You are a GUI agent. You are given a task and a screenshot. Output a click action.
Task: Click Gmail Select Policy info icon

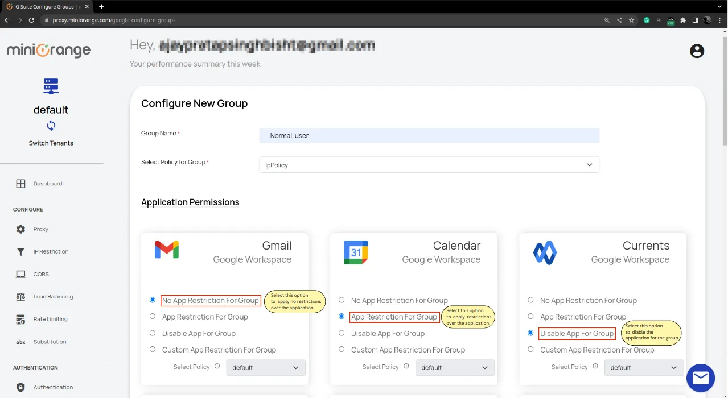217,367
